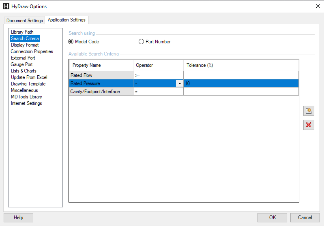
Task: Select Gauge Port in the list
Action: tap(22, 64)
